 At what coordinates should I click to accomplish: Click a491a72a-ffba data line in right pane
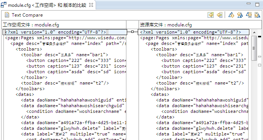coord(202,123)
